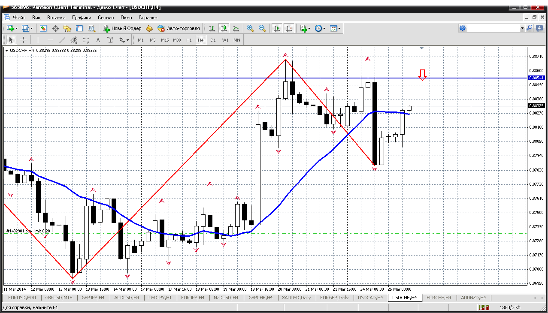Switch to XAUUSD,Daily chart tab
Viewport: 548px width, 313px height.
click(297, 298)
